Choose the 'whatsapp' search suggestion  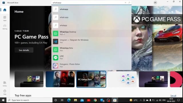(x=91, y=9)
